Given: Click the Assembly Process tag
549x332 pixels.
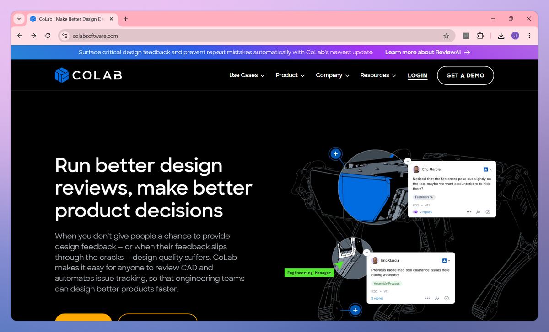Looking at the screenshot, I should tap(386, 284).
